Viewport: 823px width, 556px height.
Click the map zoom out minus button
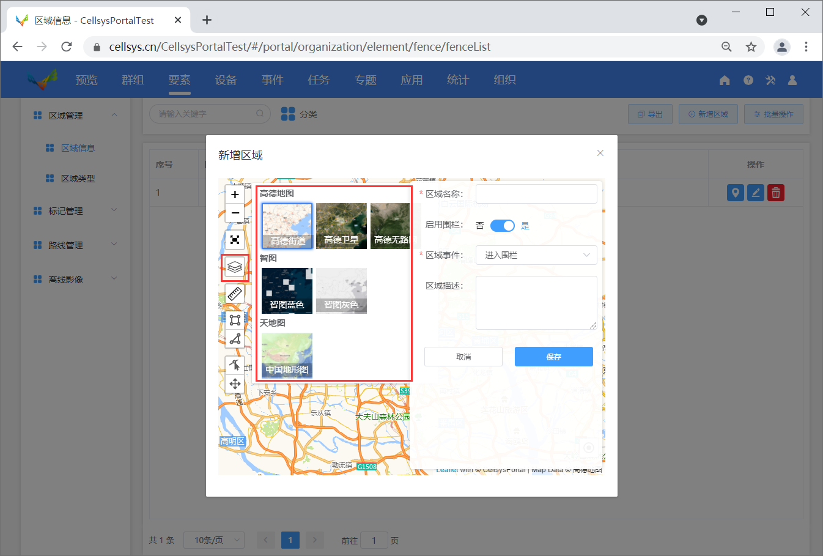point(235,213)
